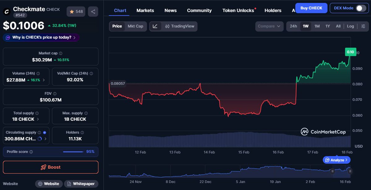This screenshot has height=190, width=371.
Task: Open the Community tab
Action: click(x=199, y=10)
